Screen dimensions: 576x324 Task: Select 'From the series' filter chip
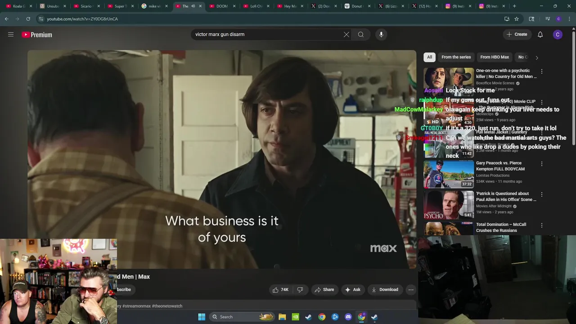click(456, 57)
